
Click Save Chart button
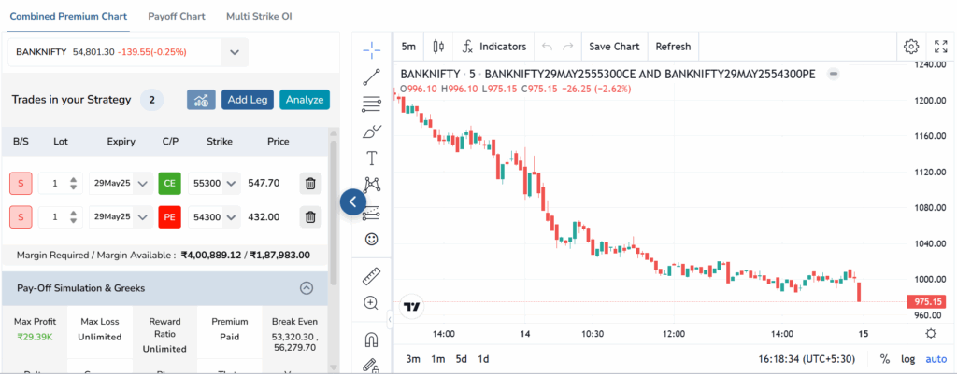(x=614, y=47)
